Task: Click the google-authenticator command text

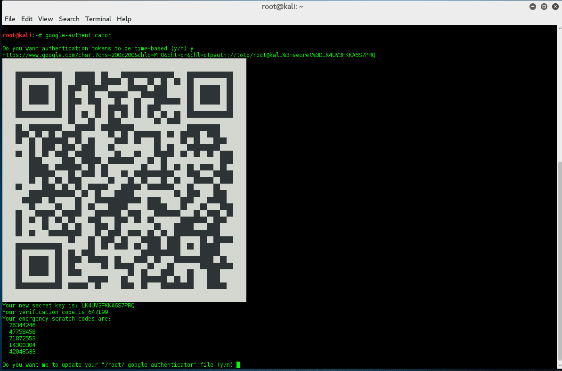Action: [78, 35]
